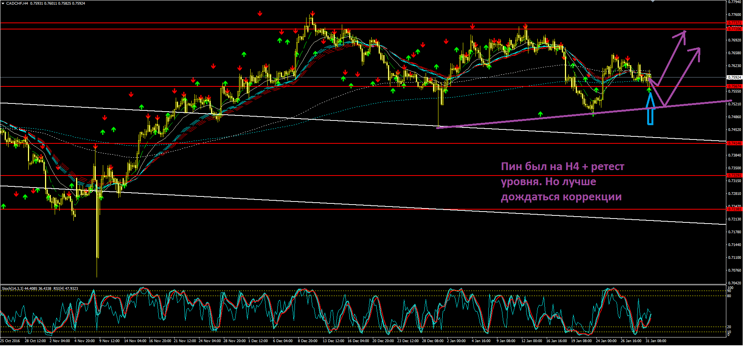This screenshot has height=346, width=743.
Task: Click the OHLC values 0.75931 0.76011 0.75825 0.75924
Action: click(x=57, y=3)
